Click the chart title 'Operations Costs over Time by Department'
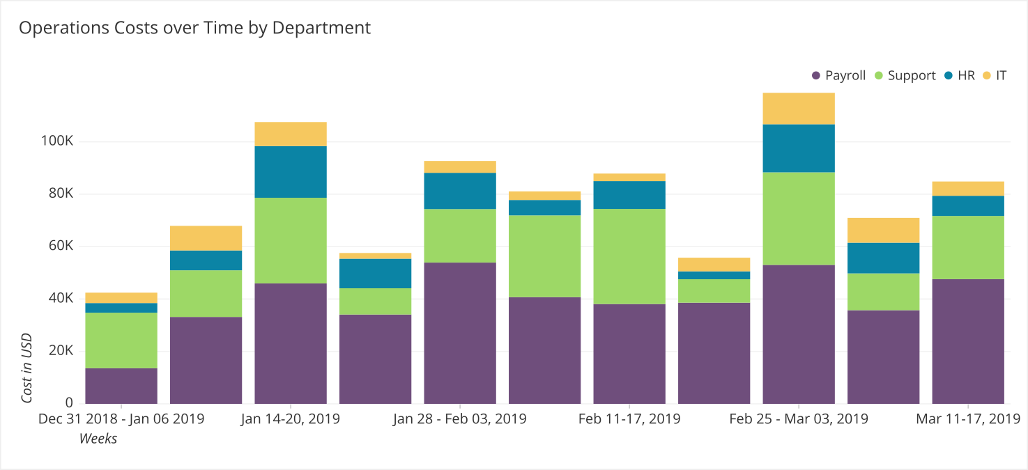Screen dimensions: 1028x470 point(194,28)
